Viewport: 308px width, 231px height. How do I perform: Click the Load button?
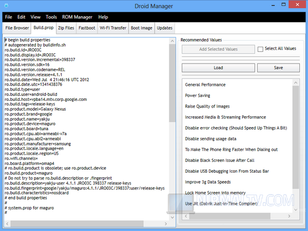click(x=218, y=68)
